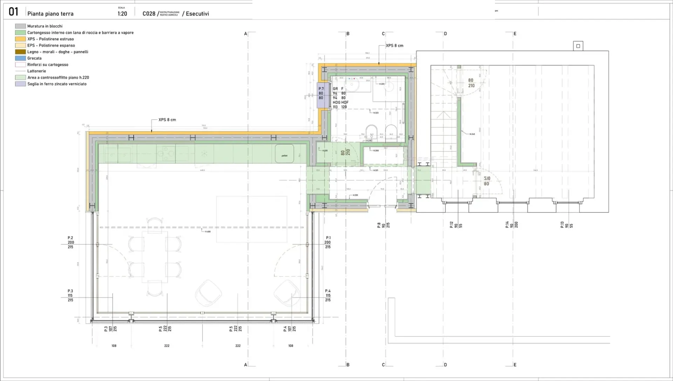
Task: Click the left-hand 'P.3 115 215' label
Action: click(x=70, y=295)
